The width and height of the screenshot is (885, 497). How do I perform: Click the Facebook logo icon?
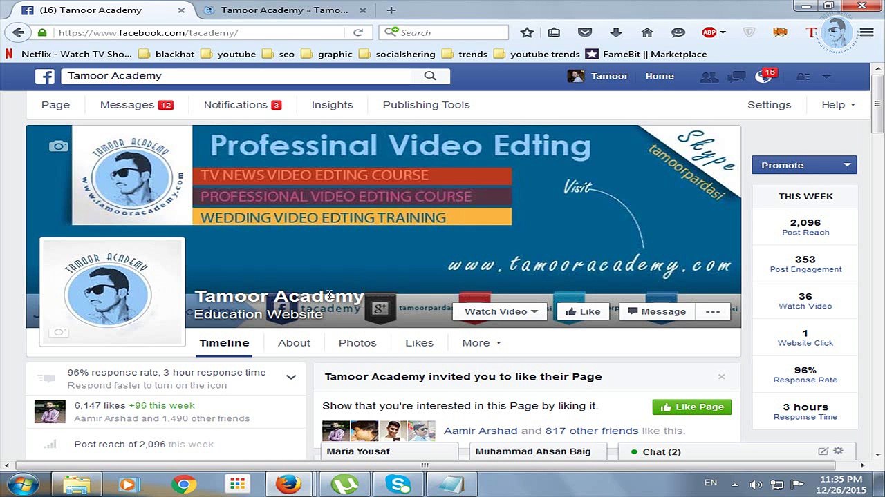[45, 76]
